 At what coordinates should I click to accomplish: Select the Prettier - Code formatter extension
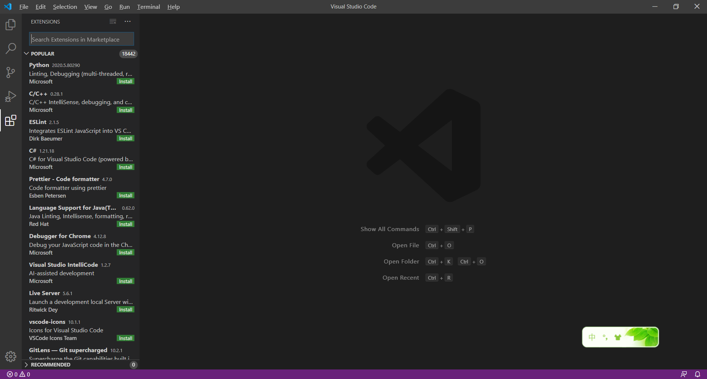tap(64, 179)
